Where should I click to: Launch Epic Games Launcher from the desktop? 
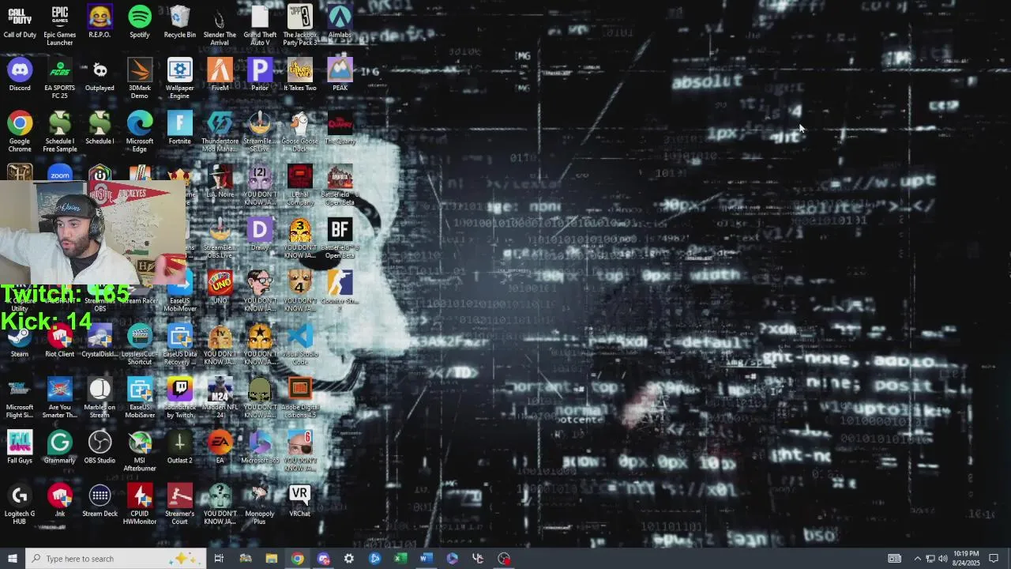tap(60, 25)
